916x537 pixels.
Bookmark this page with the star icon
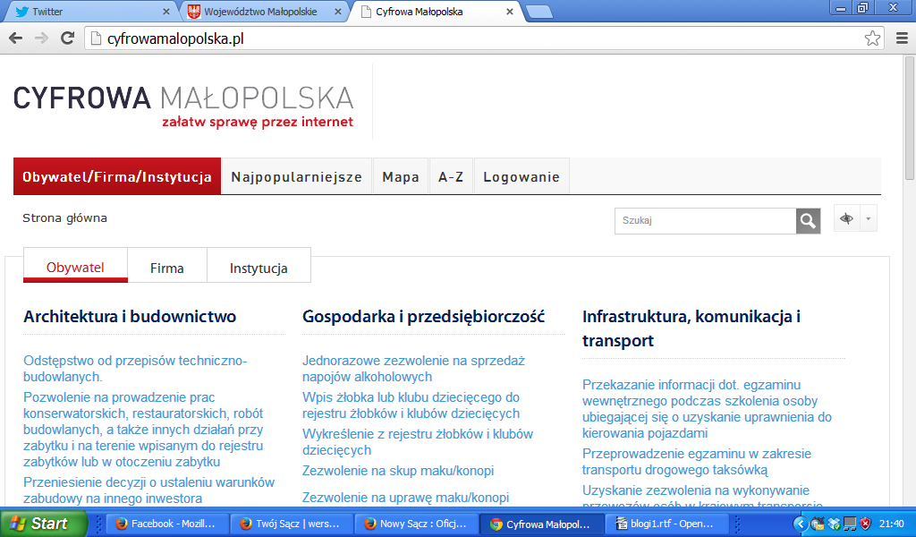pos(872,38)
